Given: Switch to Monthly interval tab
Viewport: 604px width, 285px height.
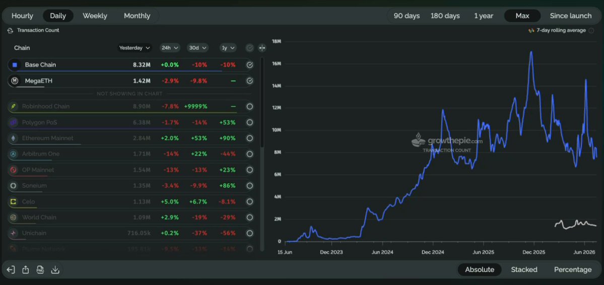Looking at the screenshot, I should (137, 16).
